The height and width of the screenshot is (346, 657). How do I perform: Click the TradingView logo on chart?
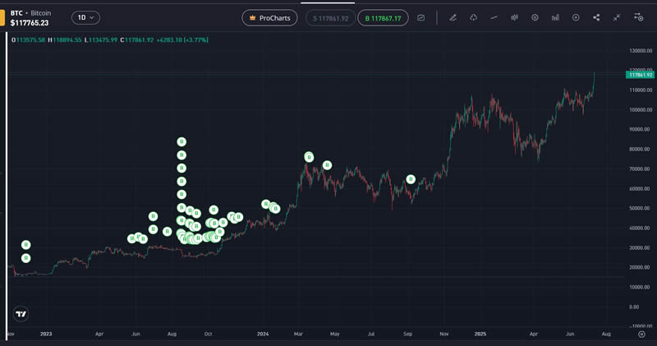(x=21, y=314)
